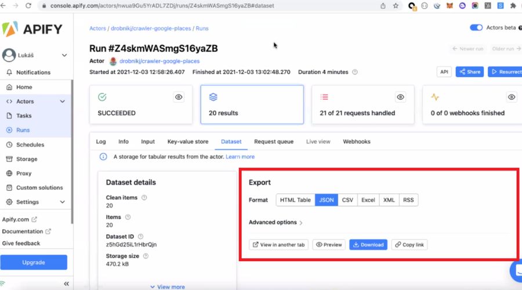Open Documentation external link

point(26,231)
